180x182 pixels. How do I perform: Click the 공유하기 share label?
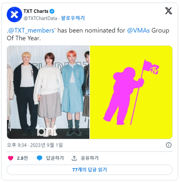tap(90, 158)
